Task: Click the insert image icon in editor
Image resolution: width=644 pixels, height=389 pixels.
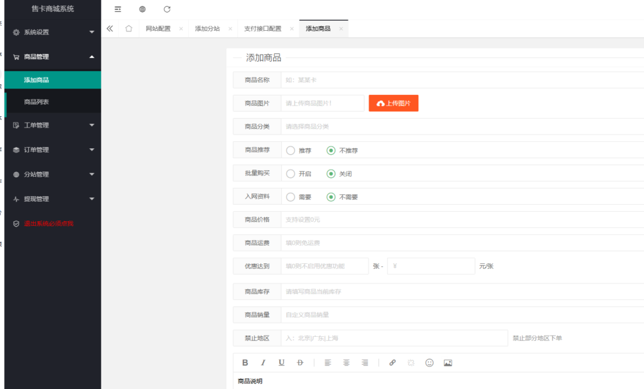Action: [448, 363]
